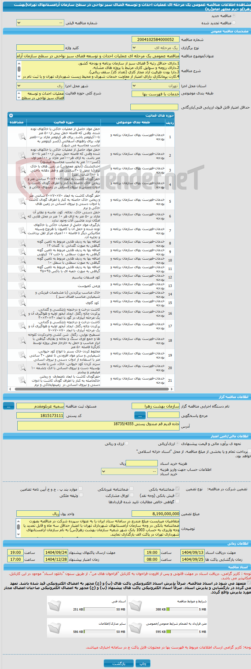The height and width of the screenshot is (669, 251).
Task: Open view icon for activity row 15
Action: pos(22,303)
